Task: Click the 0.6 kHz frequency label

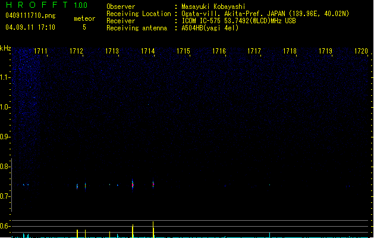Action: click(5, 226)
